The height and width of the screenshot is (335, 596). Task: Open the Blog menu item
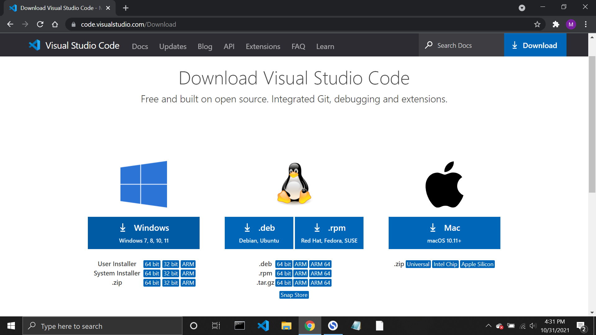point(205,47)
